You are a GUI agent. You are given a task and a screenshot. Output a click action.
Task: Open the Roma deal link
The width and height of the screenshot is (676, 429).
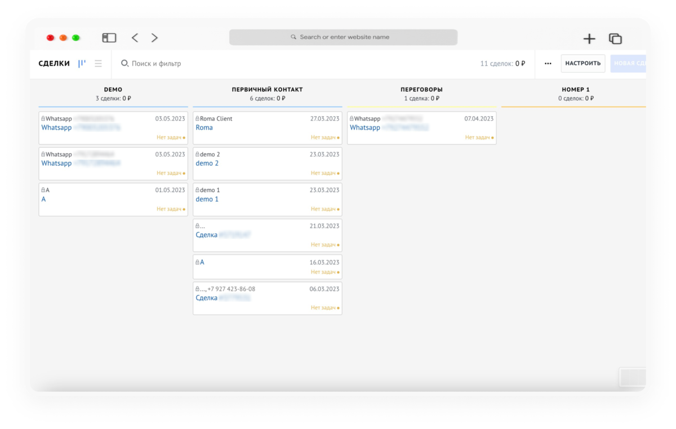[204, 127]
